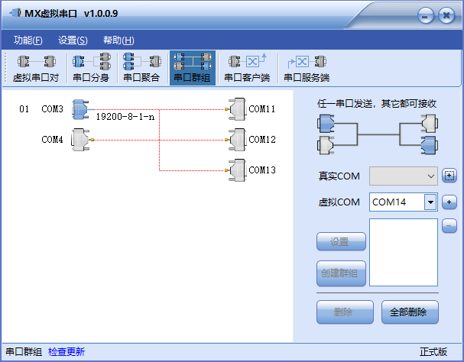464x362 pixels.
Task: Click the toolbar drag grip handle
Action: click(x=5, y=68)
